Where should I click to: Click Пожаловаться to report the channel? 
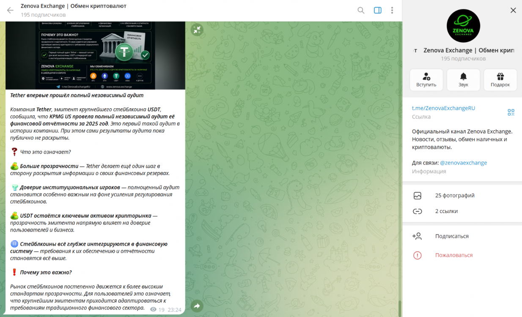coord(462,255)
